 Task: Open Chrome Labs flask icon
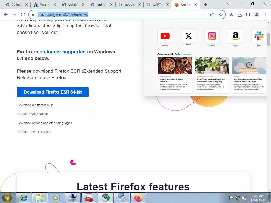tap(231, 15)
